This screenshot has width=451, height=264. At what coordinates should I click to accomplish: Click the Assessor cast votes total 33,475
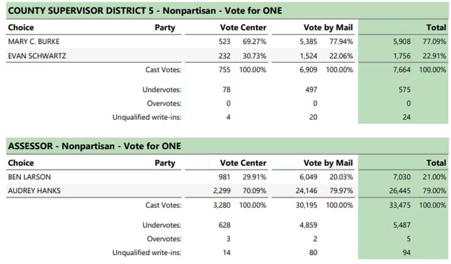pyautogui.click(x=400, y=205)
